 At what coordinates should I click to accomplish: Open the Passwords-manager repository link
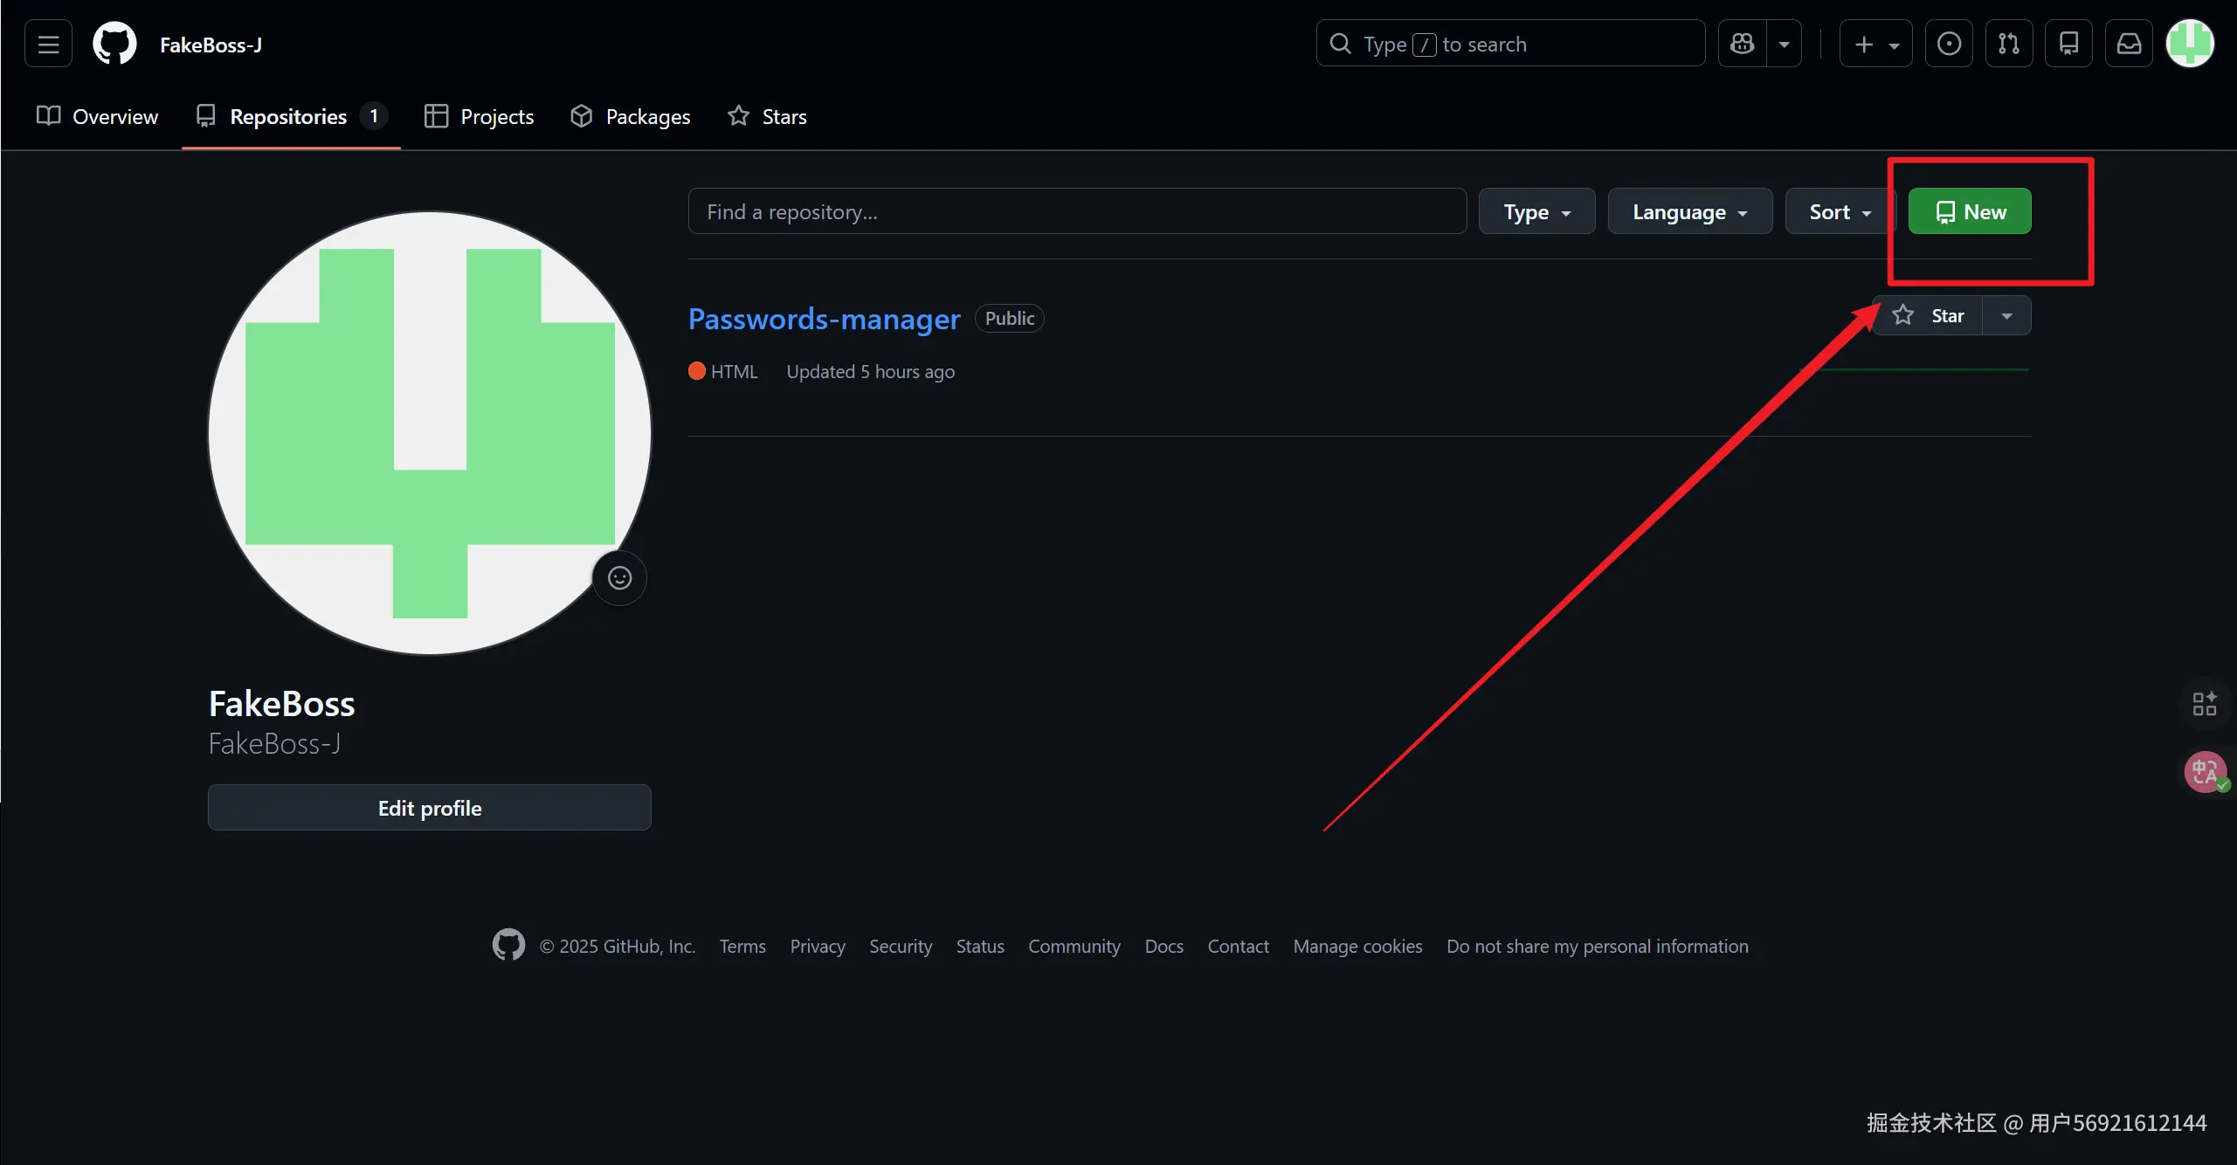824,319
